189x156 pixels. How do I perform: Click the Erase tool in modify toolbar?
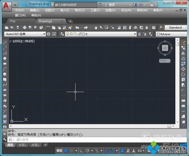[183, 43]
